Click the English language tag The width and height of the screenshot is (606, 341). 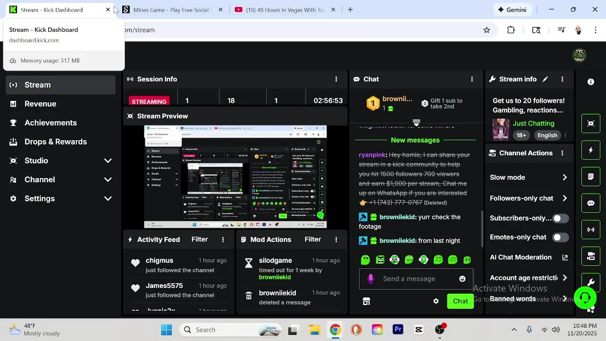point(547,135)
